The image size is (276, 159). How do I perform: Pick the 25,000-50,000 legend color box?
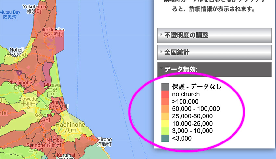tap(165, 116)
